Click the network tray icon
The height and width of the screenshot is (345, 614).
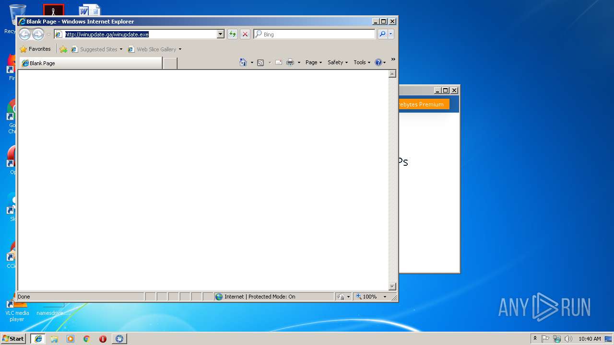557,339
